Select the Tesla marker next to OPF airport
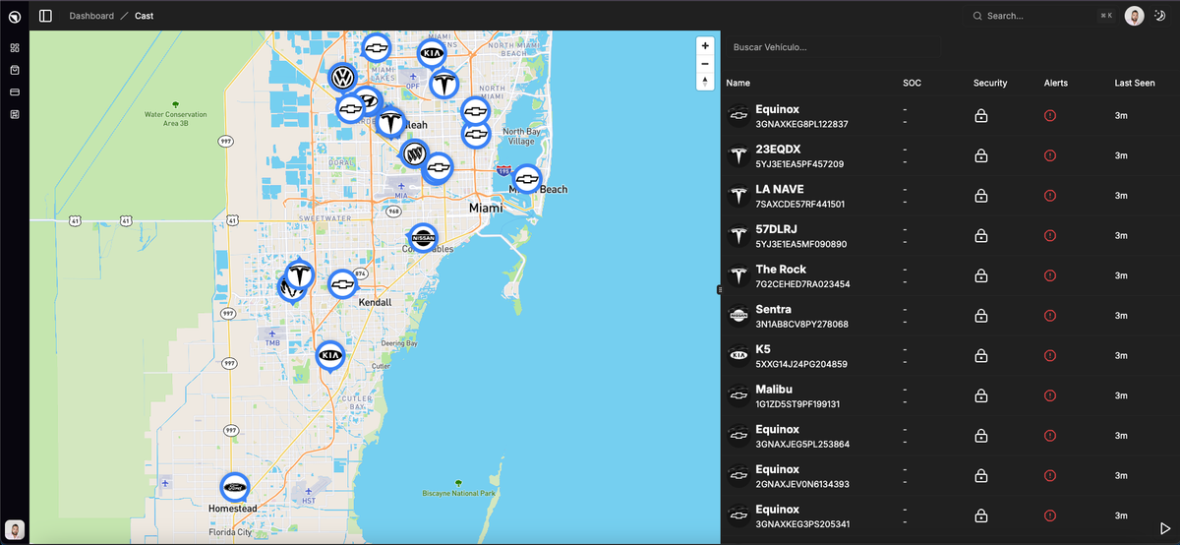The width and height of the screenshot is (1180, 545). pyautogui.click(x=444, y=85)
